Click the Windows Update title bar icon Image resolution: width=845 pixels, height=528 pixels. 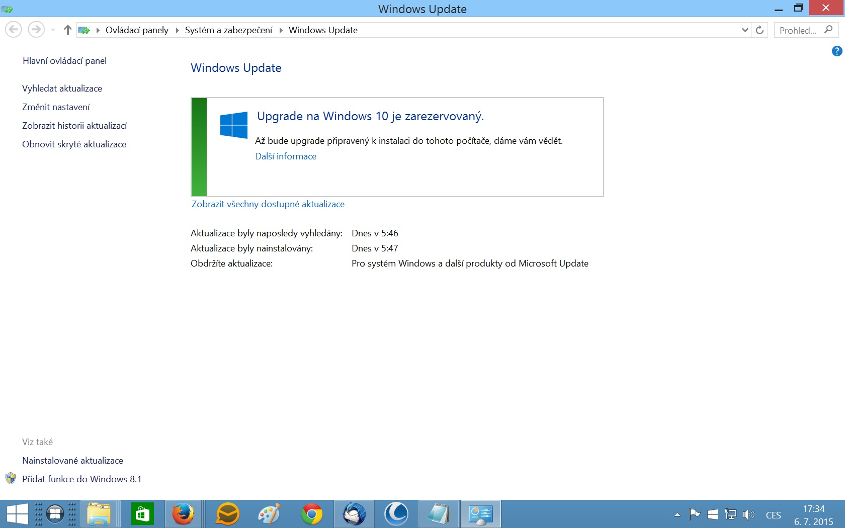tap(7, 9)
